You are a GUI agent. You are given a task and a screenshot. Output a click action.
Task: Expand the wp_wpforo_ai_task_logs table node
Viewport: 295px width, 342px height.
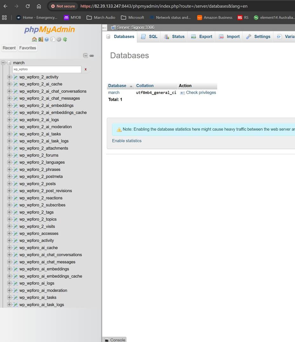point(9,305)
